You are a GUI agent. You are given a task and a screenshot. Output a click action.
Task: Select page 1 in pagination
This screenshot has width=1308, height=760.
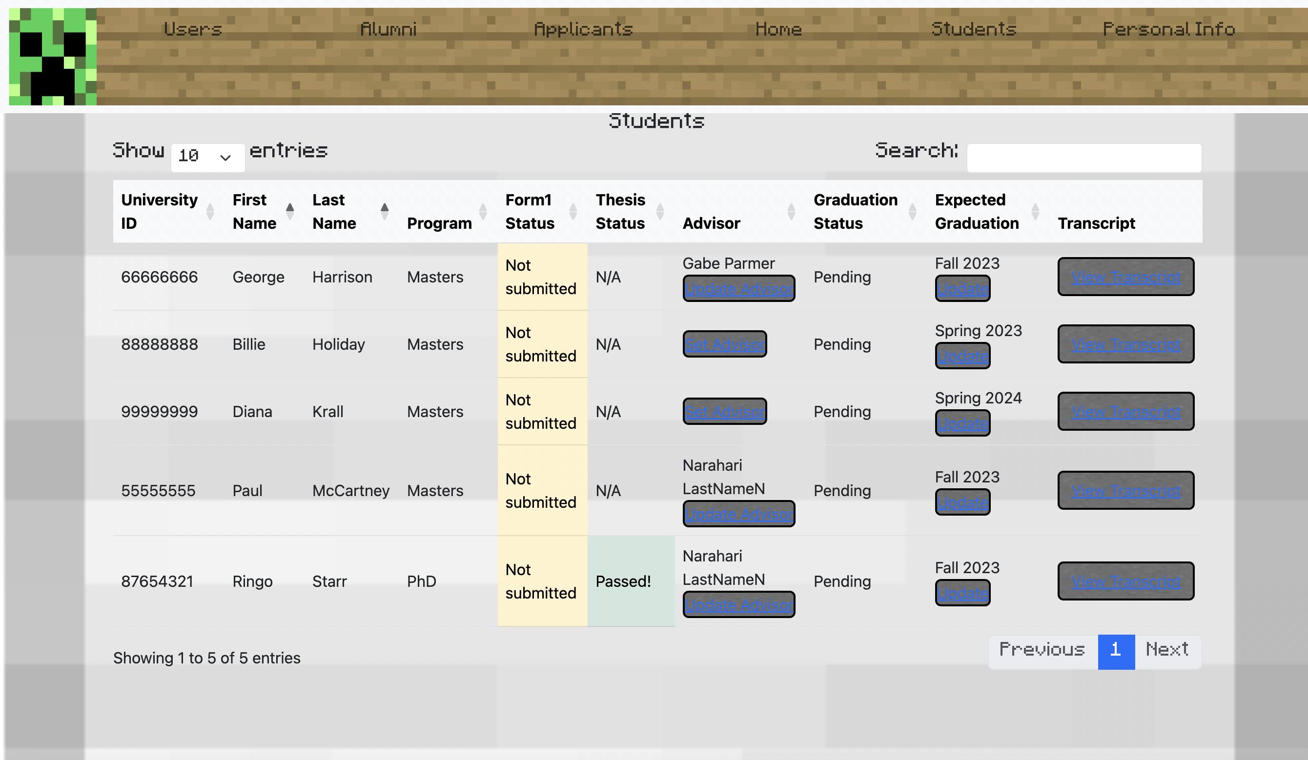point(1116,652)
